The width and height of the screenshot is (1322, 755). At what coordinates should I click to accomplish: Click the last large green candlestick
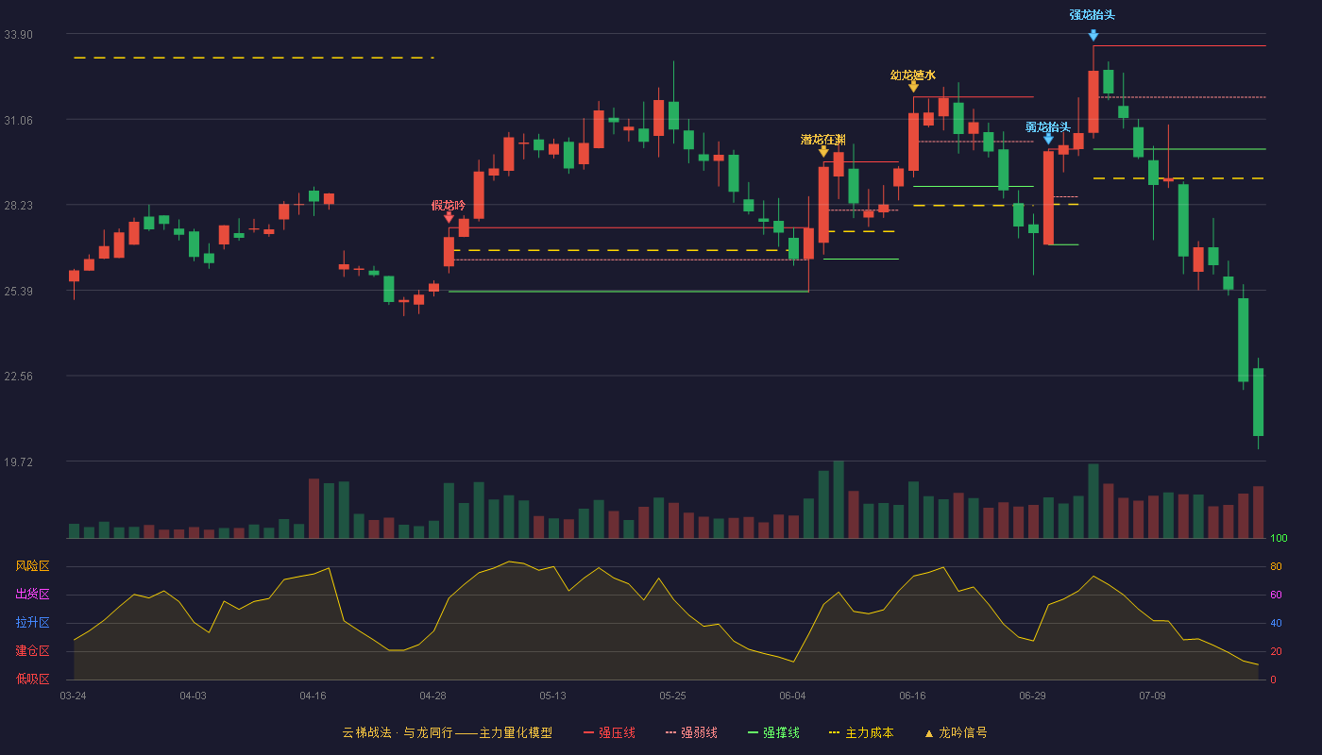click(1258, 402)
